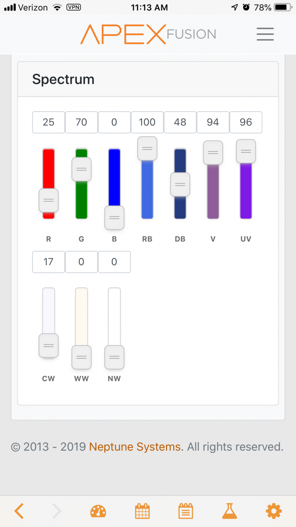Open the flask icon
Image resolution: width=296 pixels, height=527 pixels.
229,511
